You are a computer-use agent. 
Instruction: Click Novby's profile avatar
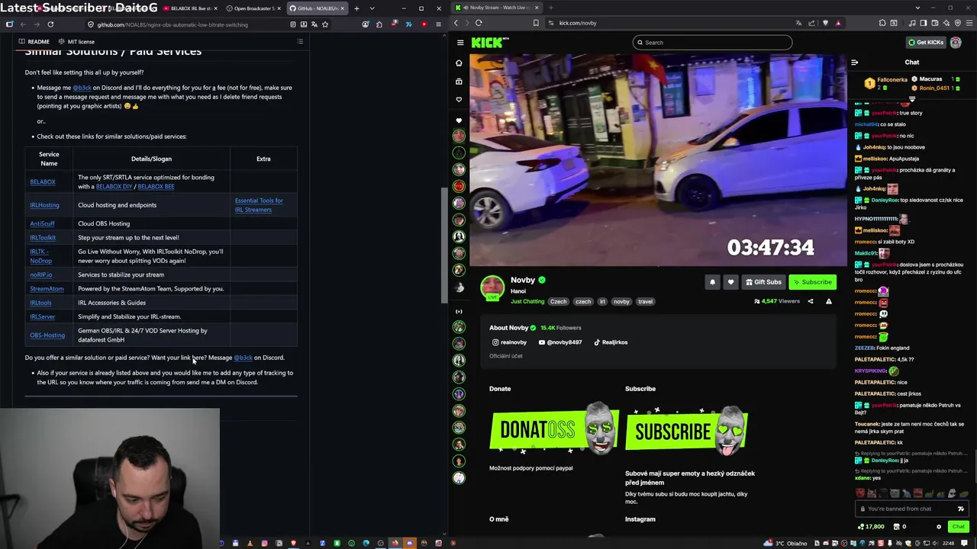pyautogui.click(x=492, y=287)
